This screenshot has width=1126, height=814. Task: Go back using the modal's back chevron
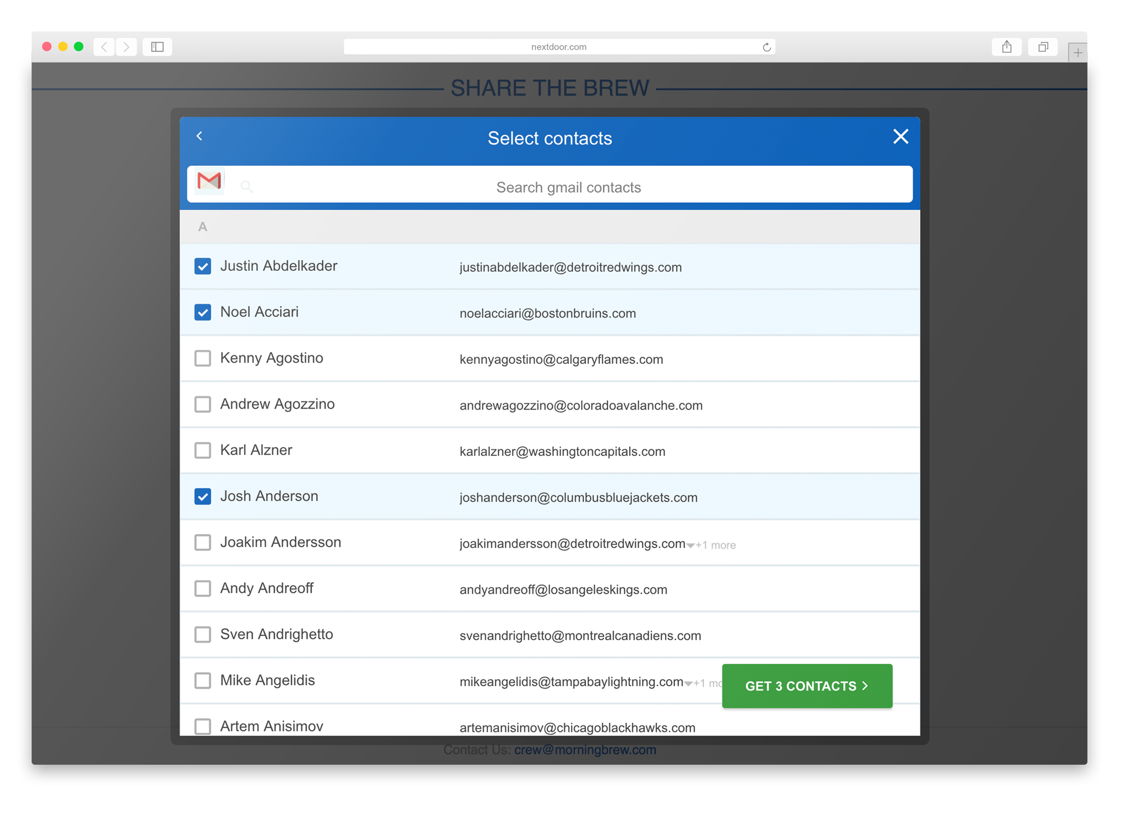pos(199,136)
